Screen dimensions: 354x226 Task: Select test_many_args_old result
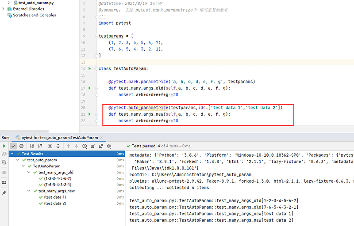(56, 172)
